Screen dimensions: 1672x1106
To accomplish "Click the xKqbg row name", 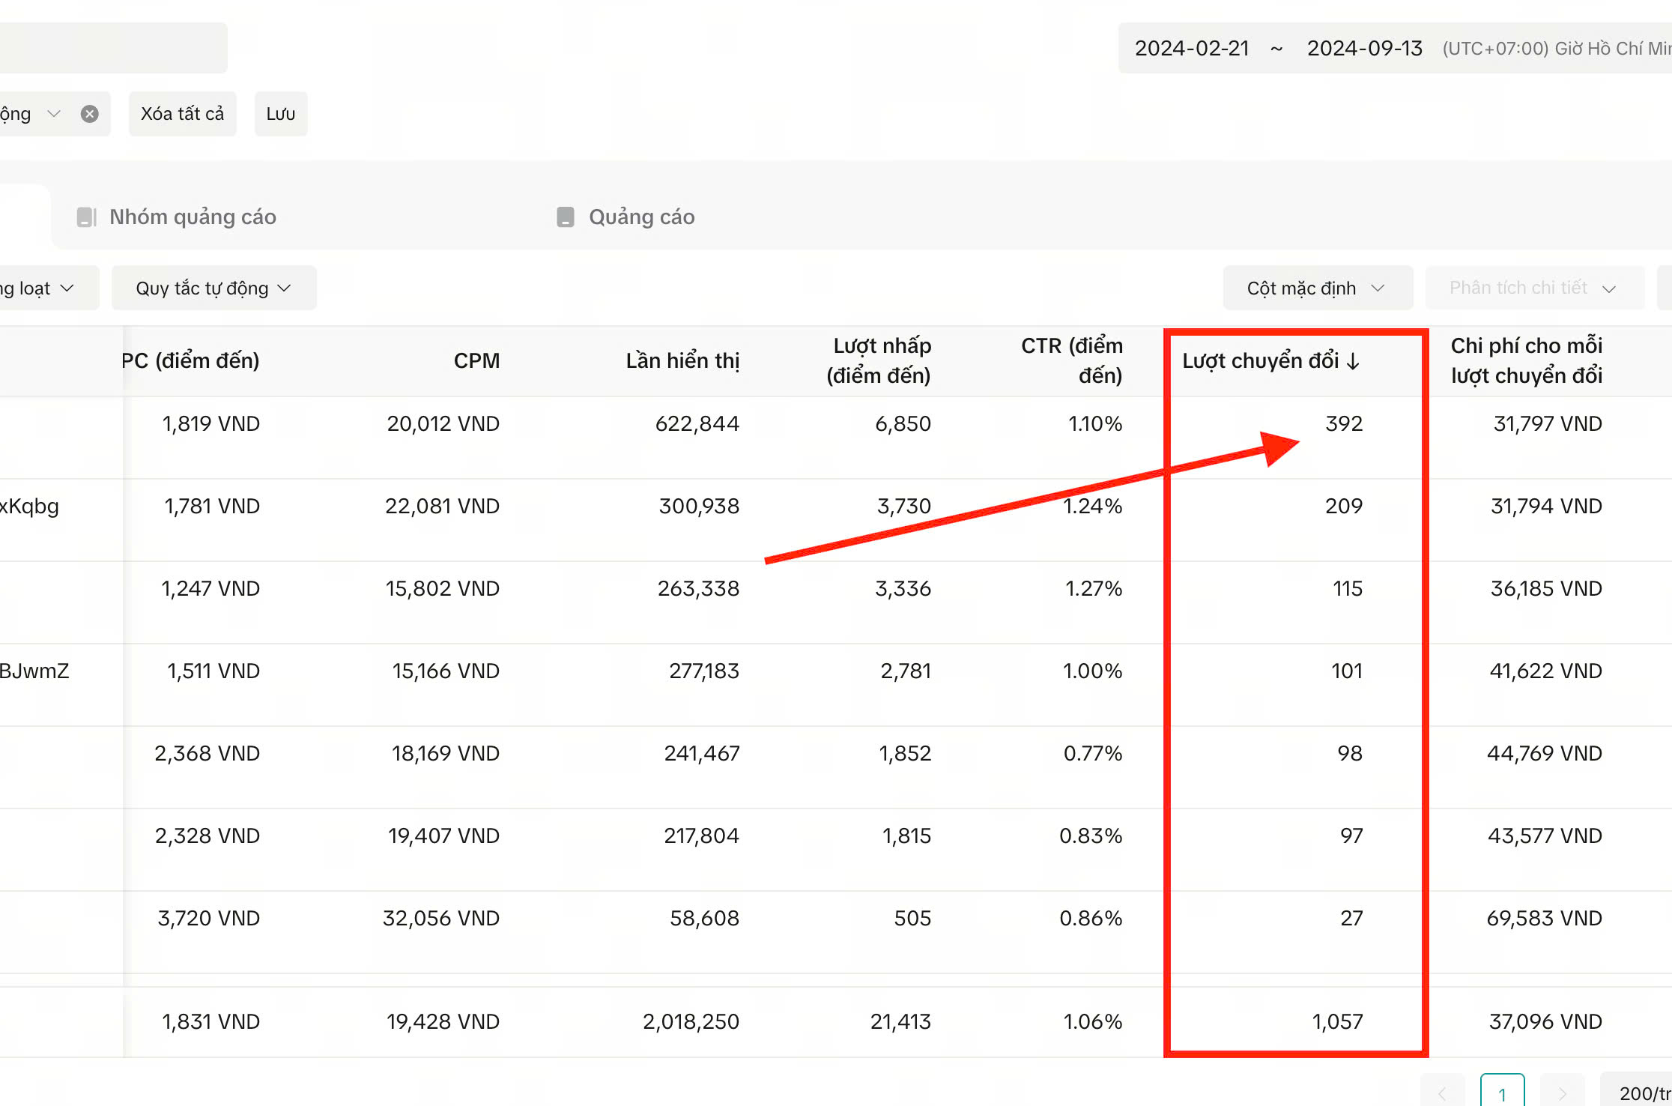I will click(x=30, y=507).
